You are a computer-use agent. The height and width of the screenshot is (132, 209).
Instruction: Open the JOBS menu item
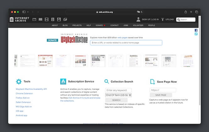tap(126, 25)
